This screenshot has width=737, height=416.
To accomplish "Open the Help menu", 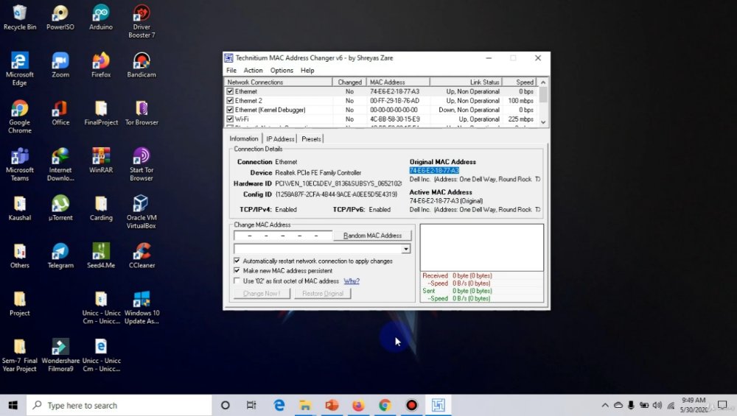I will (x=307, y=71).
